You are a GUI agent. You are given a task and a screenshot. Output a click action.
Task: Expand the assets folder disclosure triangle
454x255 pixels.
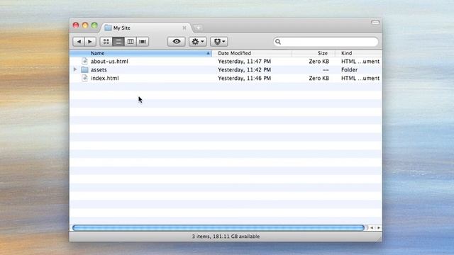pyautogui.click(x=75, y=69)
